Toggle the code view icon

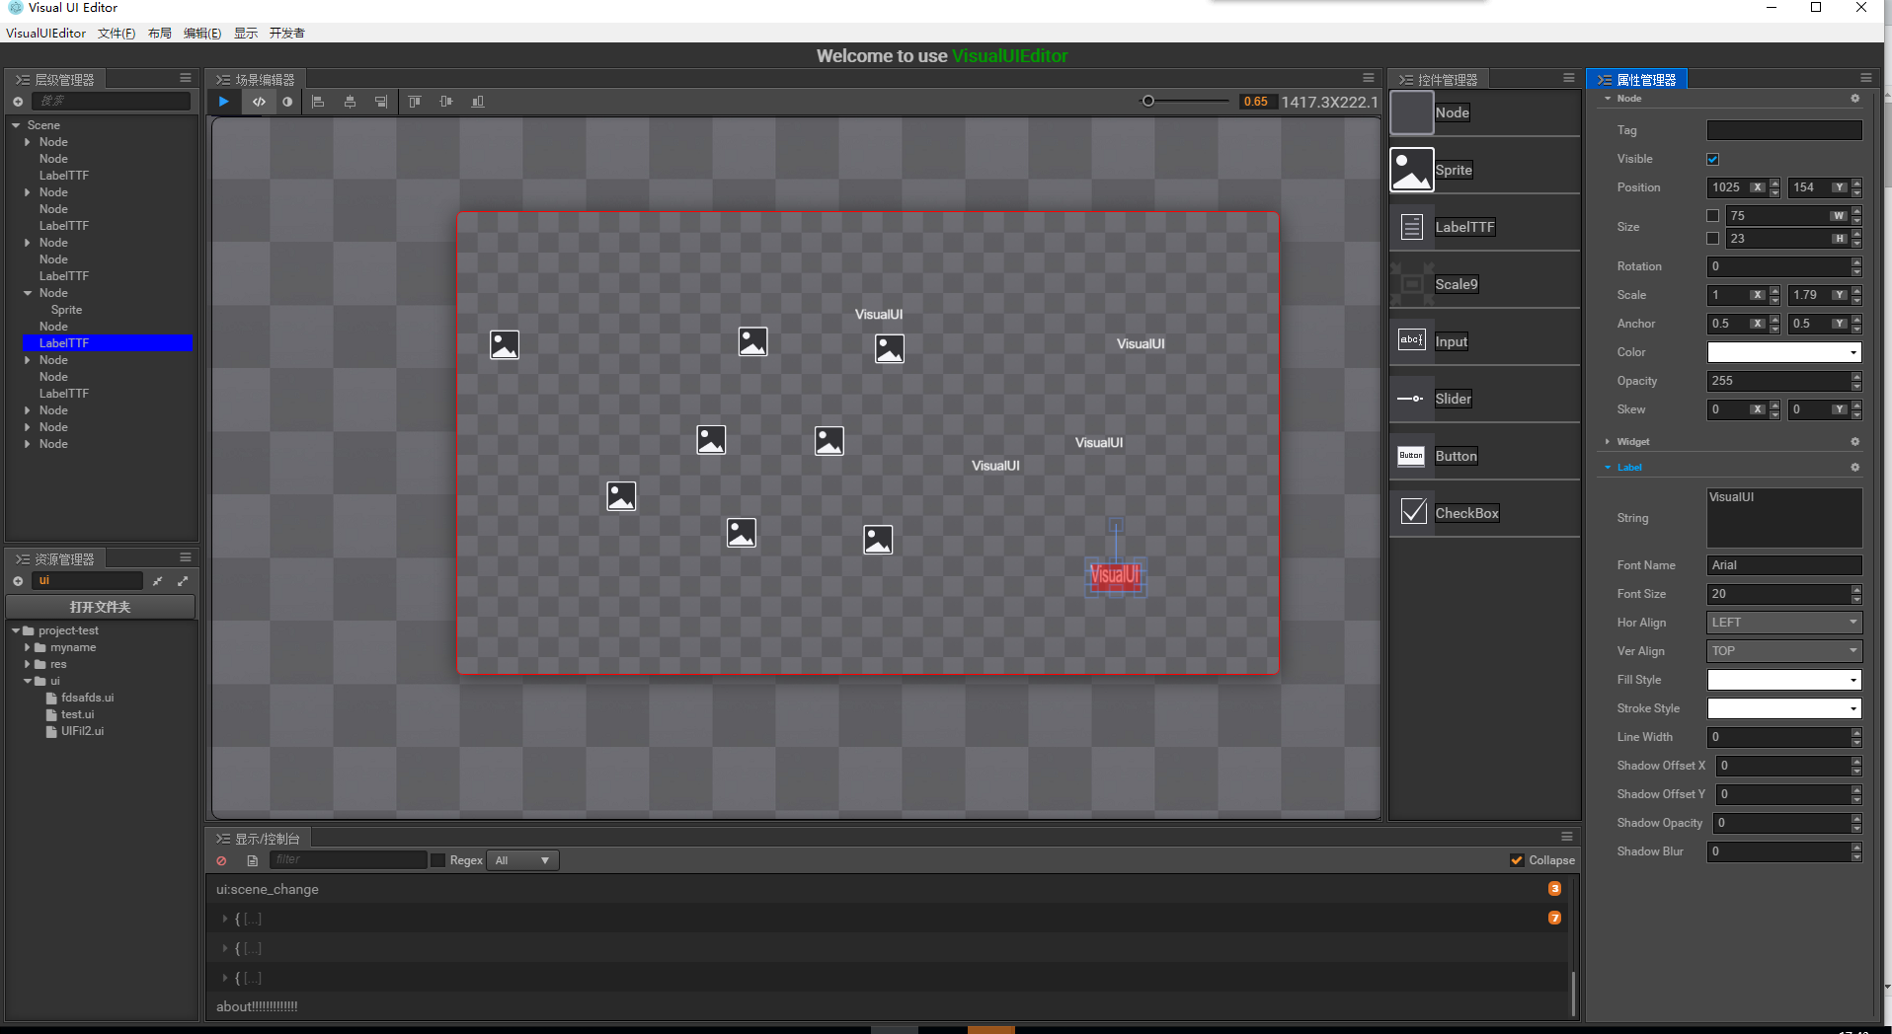pyautogui.click(x=259, y=102)
